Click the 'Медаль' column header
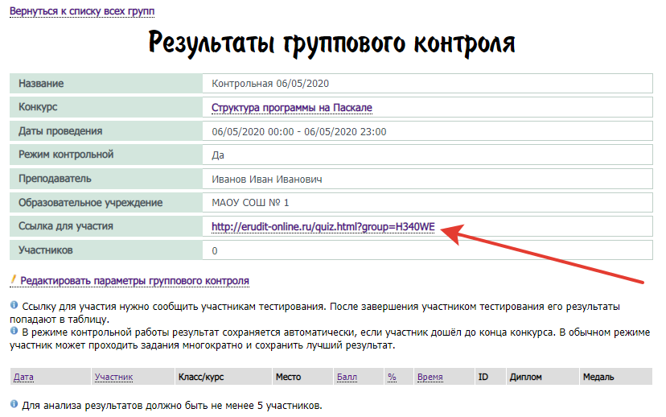 click(598, 377)
